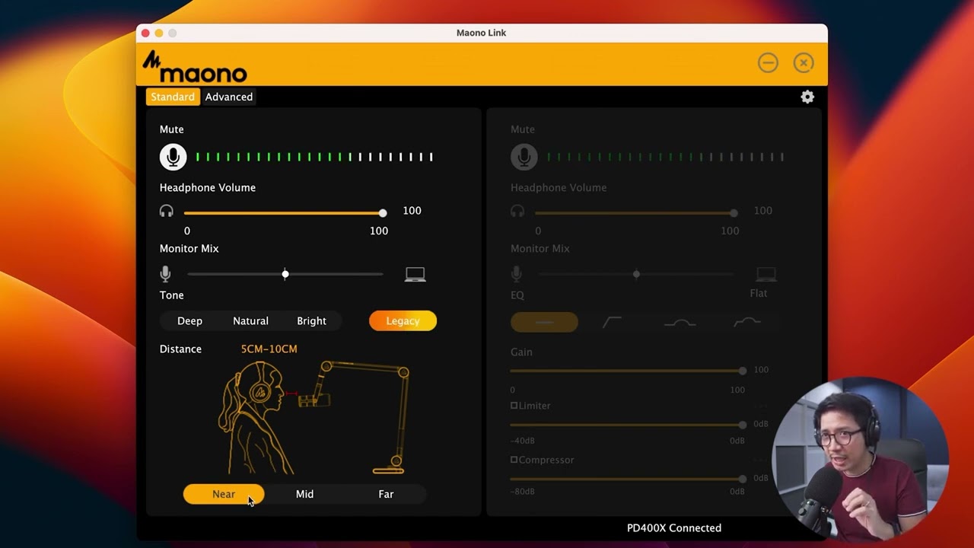Open settings with the gear icon
Viewport: 974px width, 548px height.
pyautogui.click(x=807, y=97)
